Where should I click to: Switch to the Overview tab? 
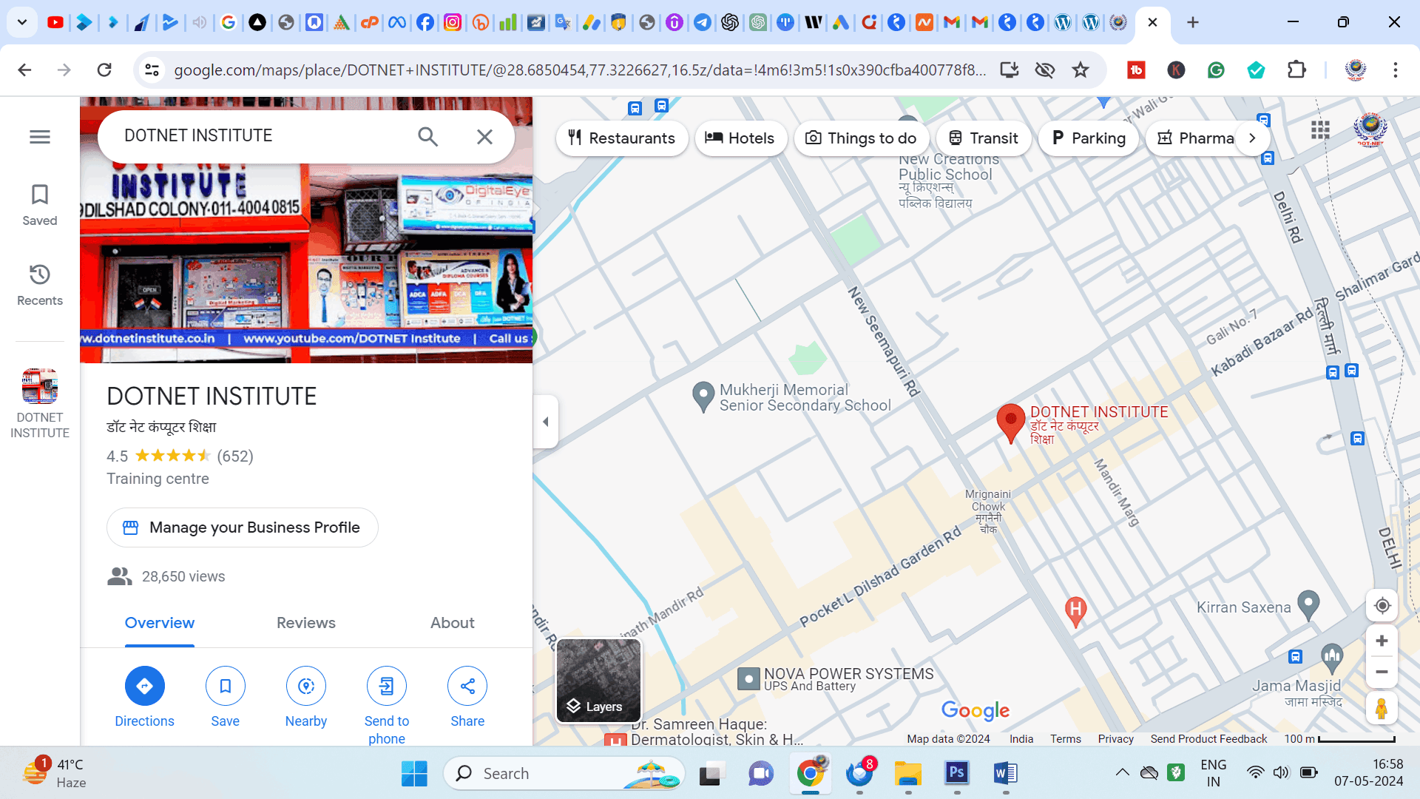point(160,623)
